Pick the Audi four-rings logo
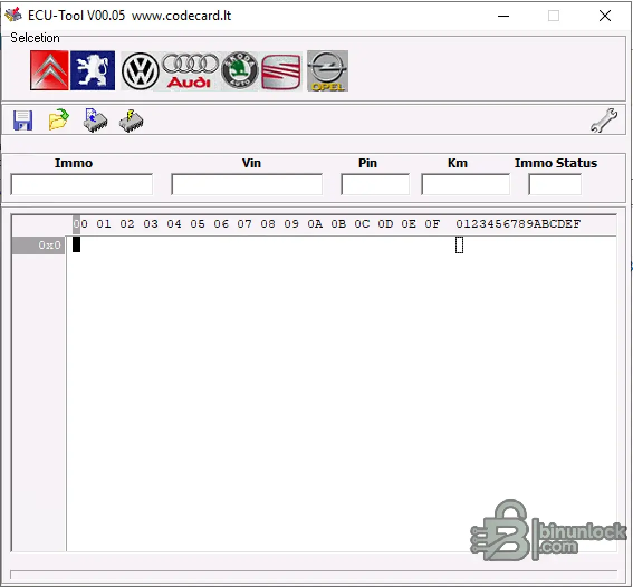 pyautogui.click(x=190, y=71)
